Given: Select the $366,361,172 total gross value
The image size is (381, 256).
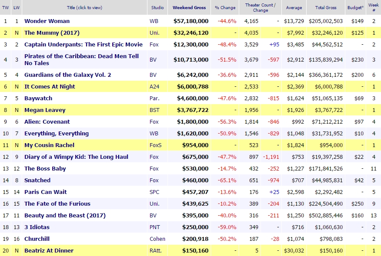Looking at the screenshot, I should coord(326,75).
